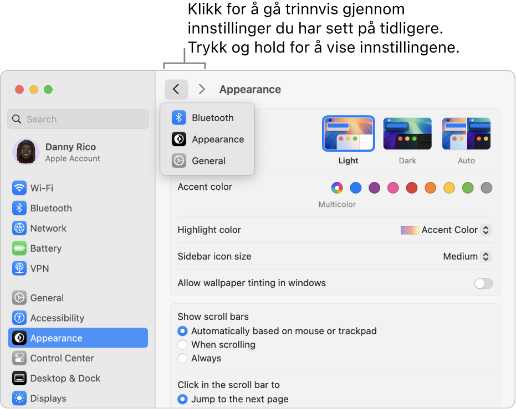Select the Dark appearance thumbnail
This screenshot has height=409, width=516.
407,133
